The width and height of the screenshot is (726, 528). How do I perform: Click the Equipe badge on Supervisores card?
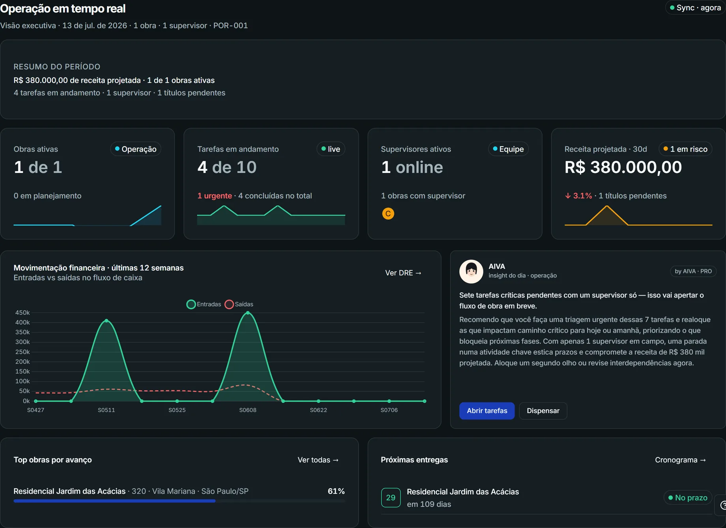(508, 149)
